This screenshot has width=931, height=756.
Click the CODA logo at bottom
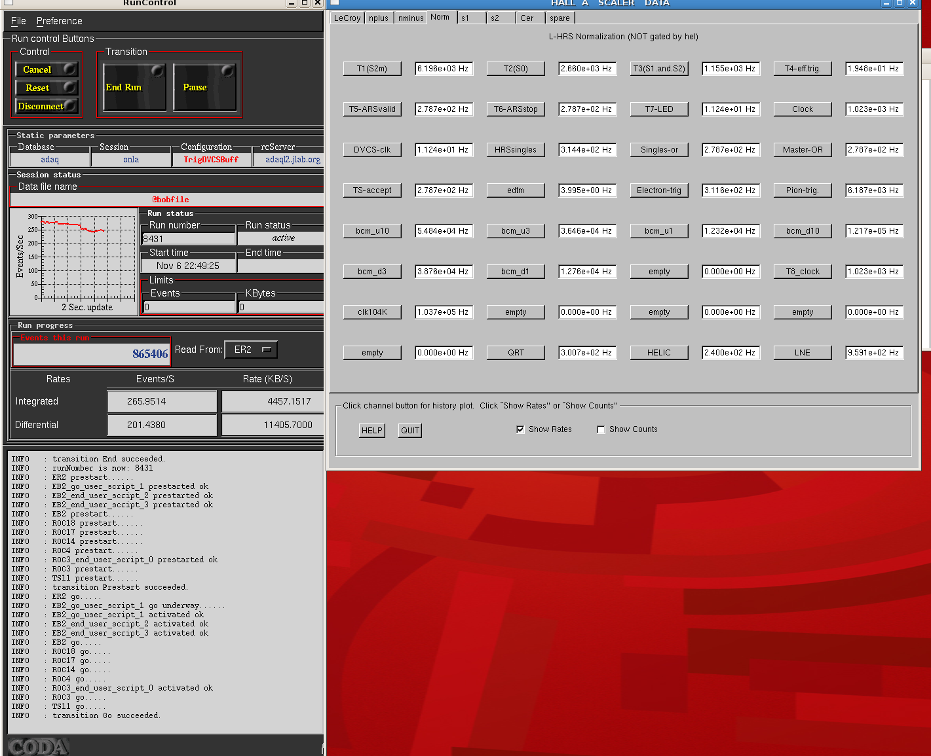38,747
